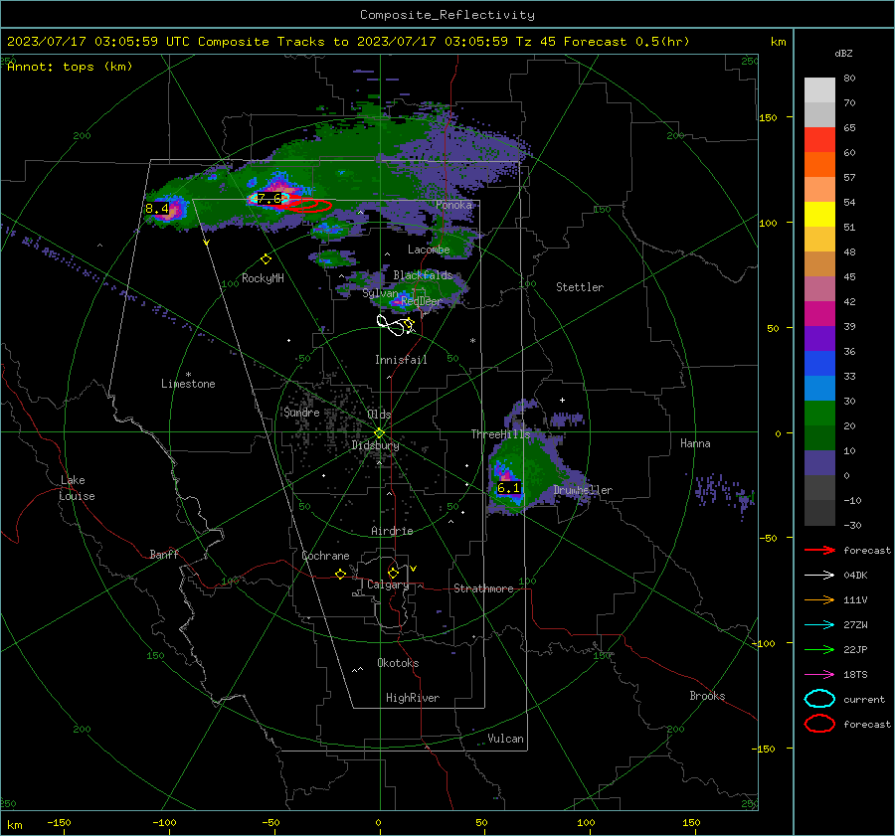This screenshot has width=895, height=836.
Task: Click the Lacombe label
Action: coord(429,250)
